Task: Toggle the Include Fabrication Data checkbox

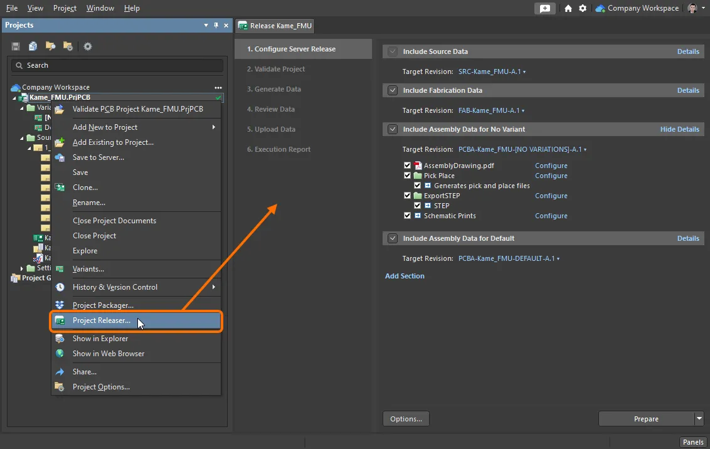Action: [393, 90]
